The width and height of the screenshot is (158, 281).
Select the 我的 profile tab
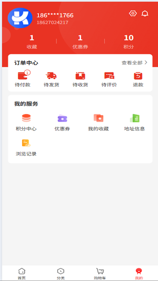click(139, 274)
